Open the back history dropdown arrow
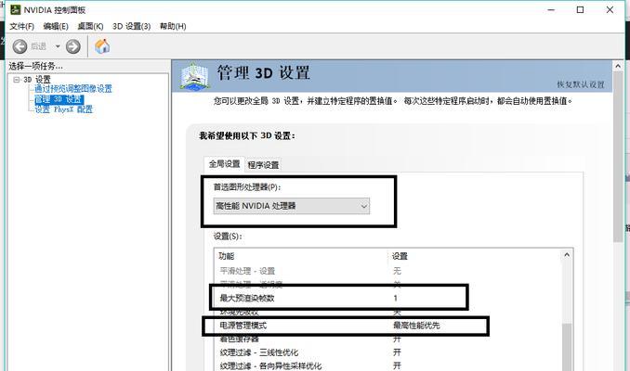Image resolution: width=630 pixels, height=371 pixels. [58, 46]
